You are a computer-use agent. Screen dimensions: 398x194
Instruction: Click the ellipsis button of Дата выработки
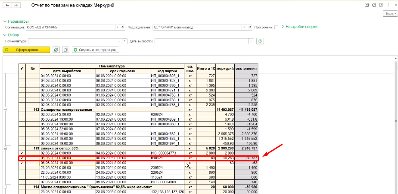(x=251, y=41)
